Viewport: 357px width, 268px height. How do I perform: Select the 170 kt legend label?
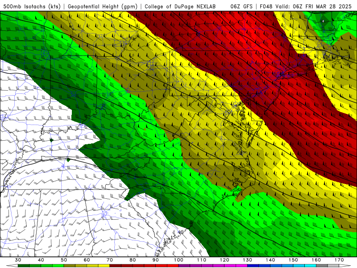339,260
